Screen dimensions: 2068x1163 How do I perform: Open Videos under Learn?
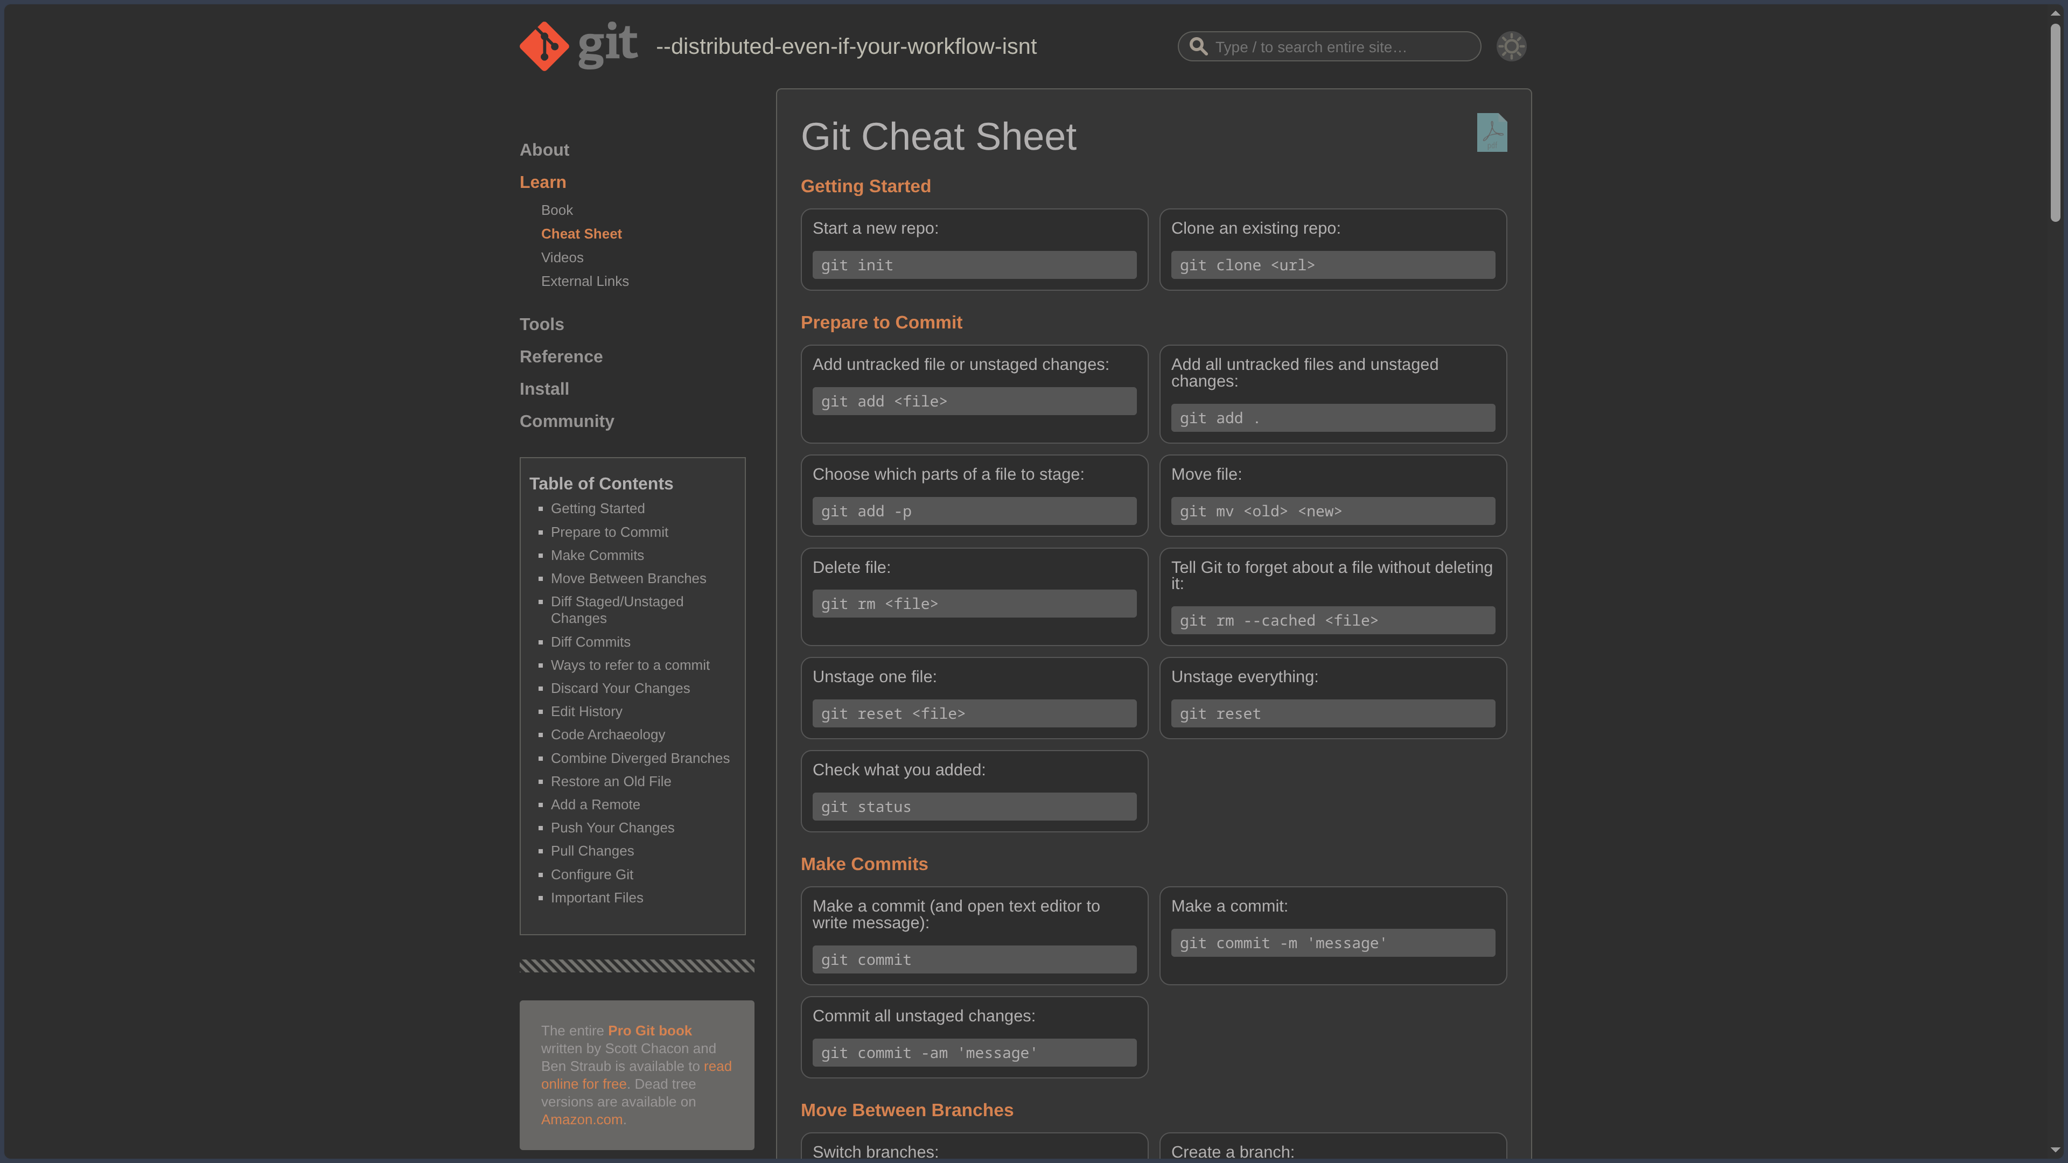(x=562, y=258)
